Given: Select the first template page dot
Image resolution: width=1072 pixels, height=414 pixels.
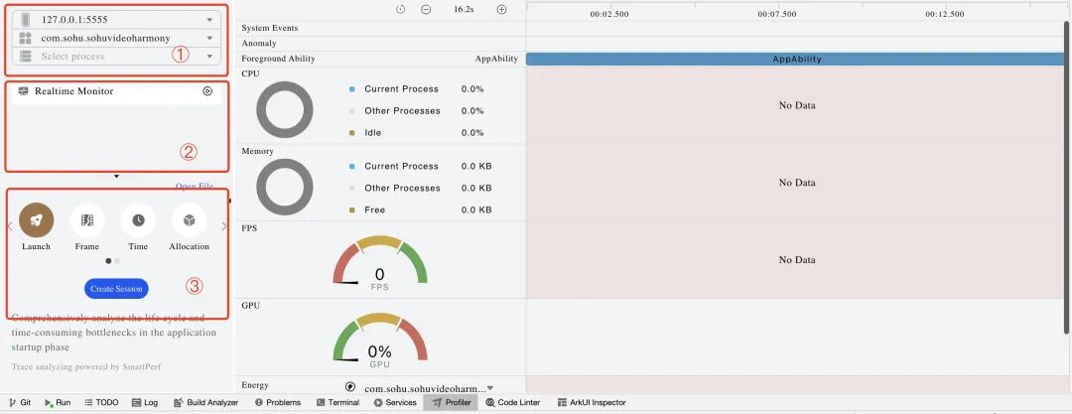Looking at the screenshot, I should 109,261.
